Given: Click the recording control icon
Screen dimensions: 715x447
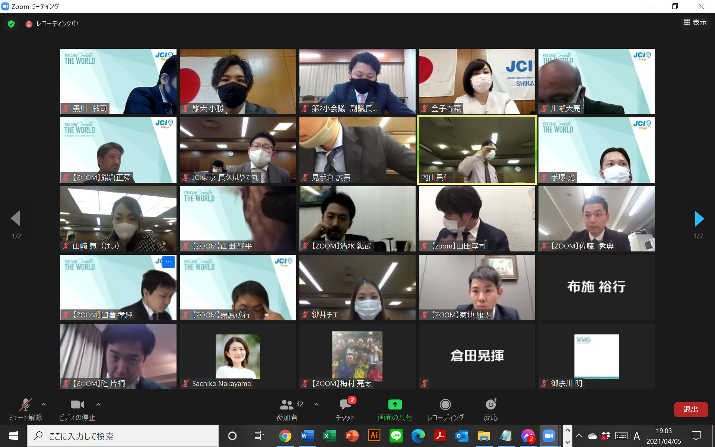Looking at the screenshot, I should [x=445, y=405].
